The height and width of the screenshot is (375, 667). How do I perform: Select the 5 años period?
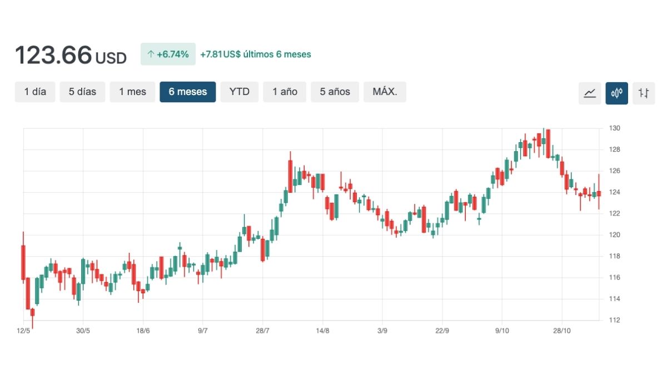click(x=335, y=92)
